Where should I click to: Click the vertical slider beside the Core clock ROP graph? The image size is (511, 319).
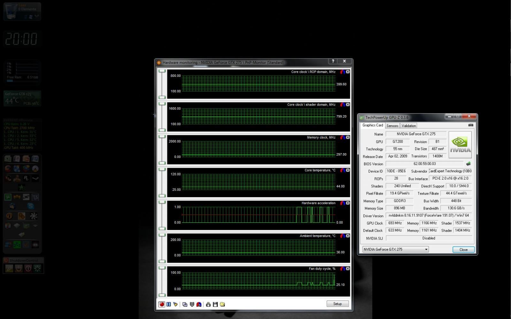pyautogui.click(x=162, y=84)
